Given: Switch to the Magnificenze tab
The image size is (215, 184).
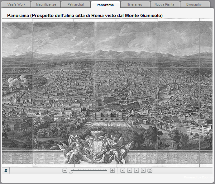Looking at the screenshot, I should pyautogui.click(x=46, y=4).
